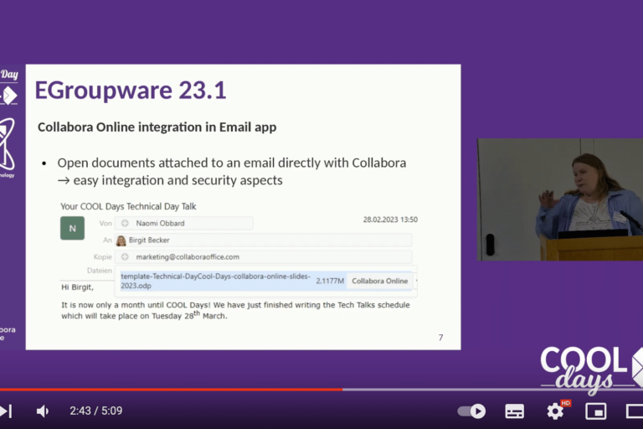Click 'Collabora Online integration in Email app' heading

[157, 127]
